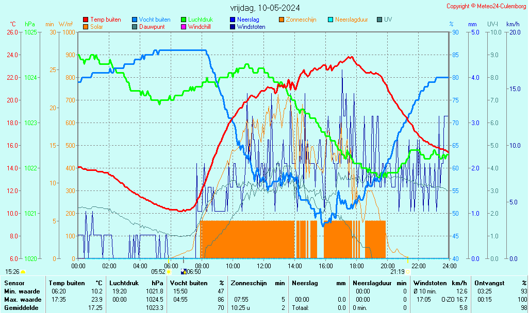Click the green Luchtdruk legend square
The width and height of the screenshot is (529, 313).
click(x=184, y=20)
